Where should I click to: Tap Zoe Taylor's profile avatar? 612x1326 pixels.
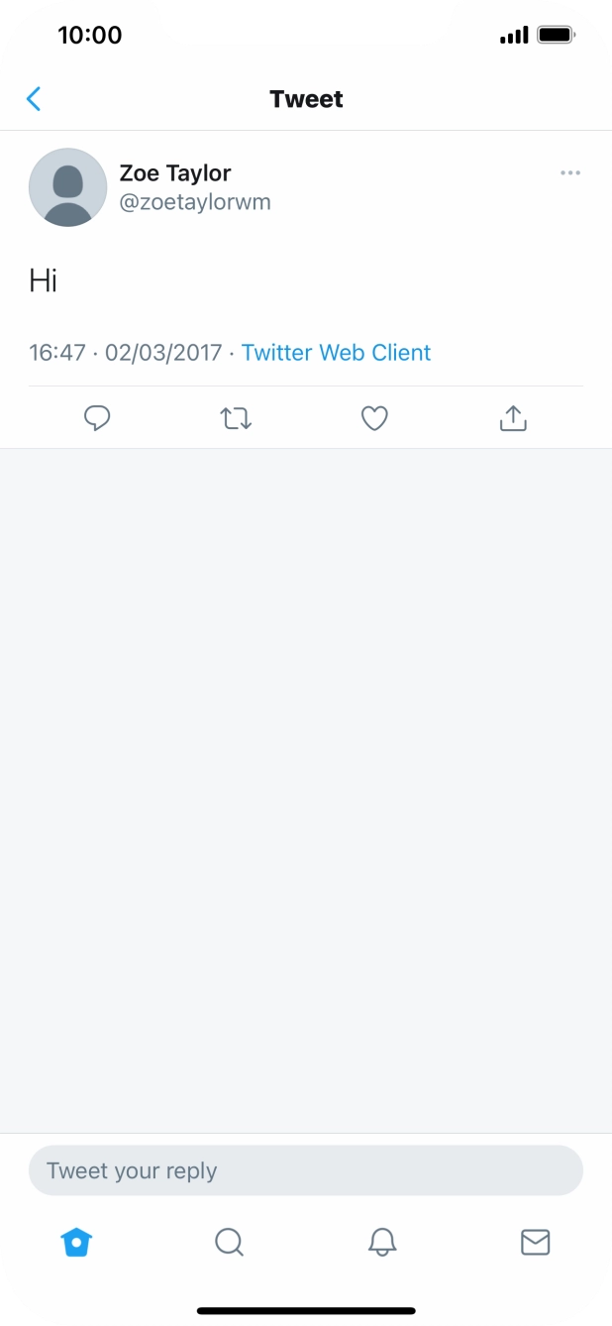(67, 187)
